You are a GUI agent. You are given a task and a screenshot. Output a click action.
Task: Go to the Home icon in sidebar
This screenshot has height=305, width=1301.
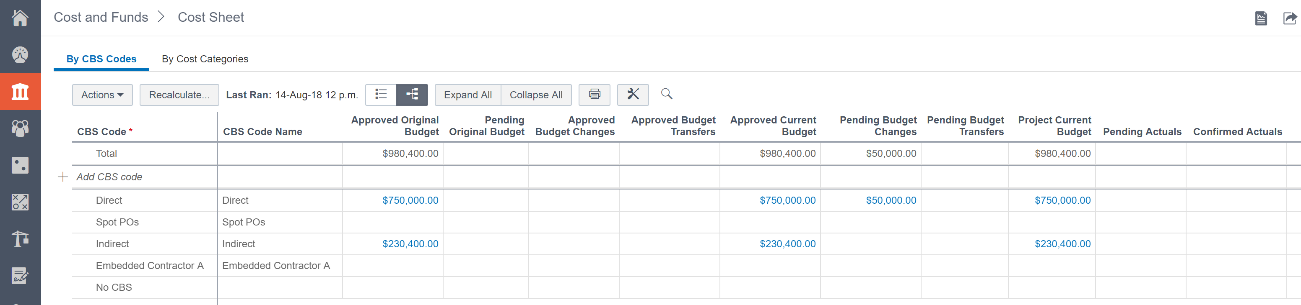point(20,18)
